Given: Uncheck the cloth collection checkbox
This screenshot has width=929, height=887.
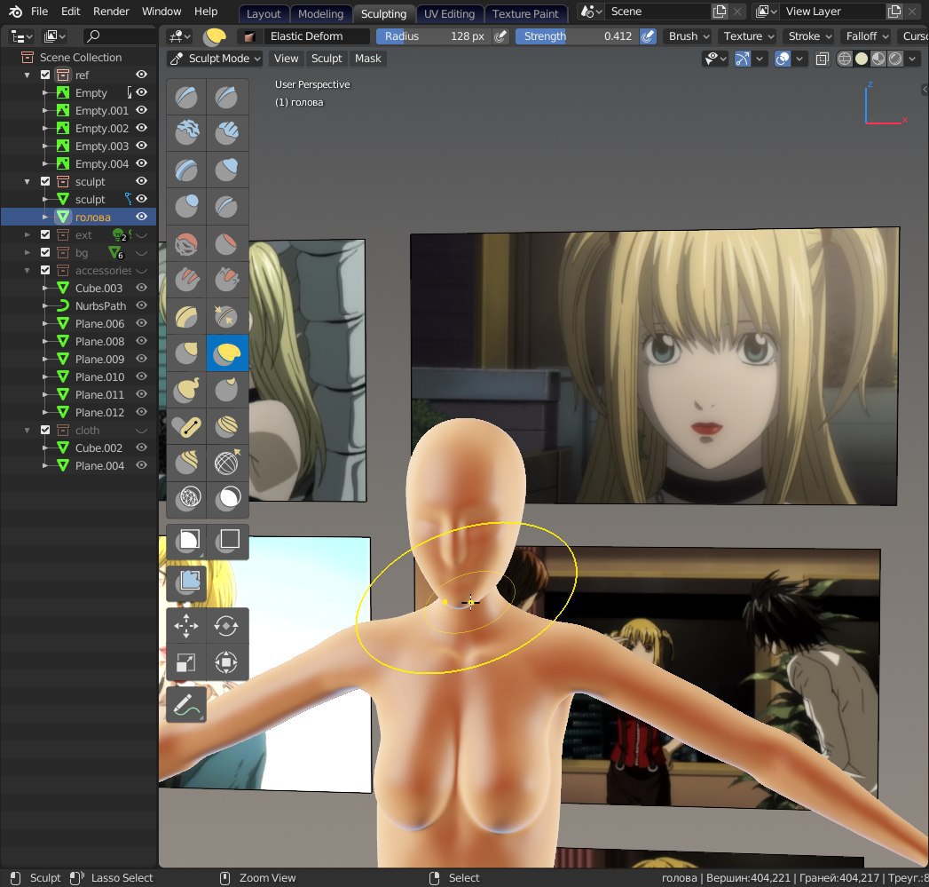Looking at the screenshot, I should click(45, 430).
